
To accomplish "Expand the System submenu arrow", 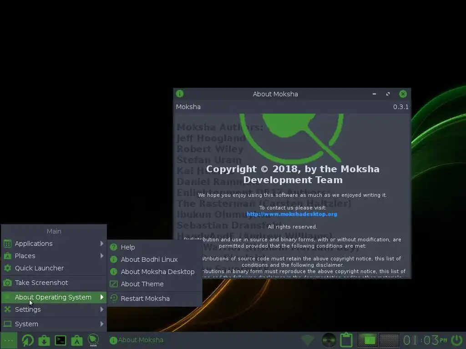I will click(102, 324).
